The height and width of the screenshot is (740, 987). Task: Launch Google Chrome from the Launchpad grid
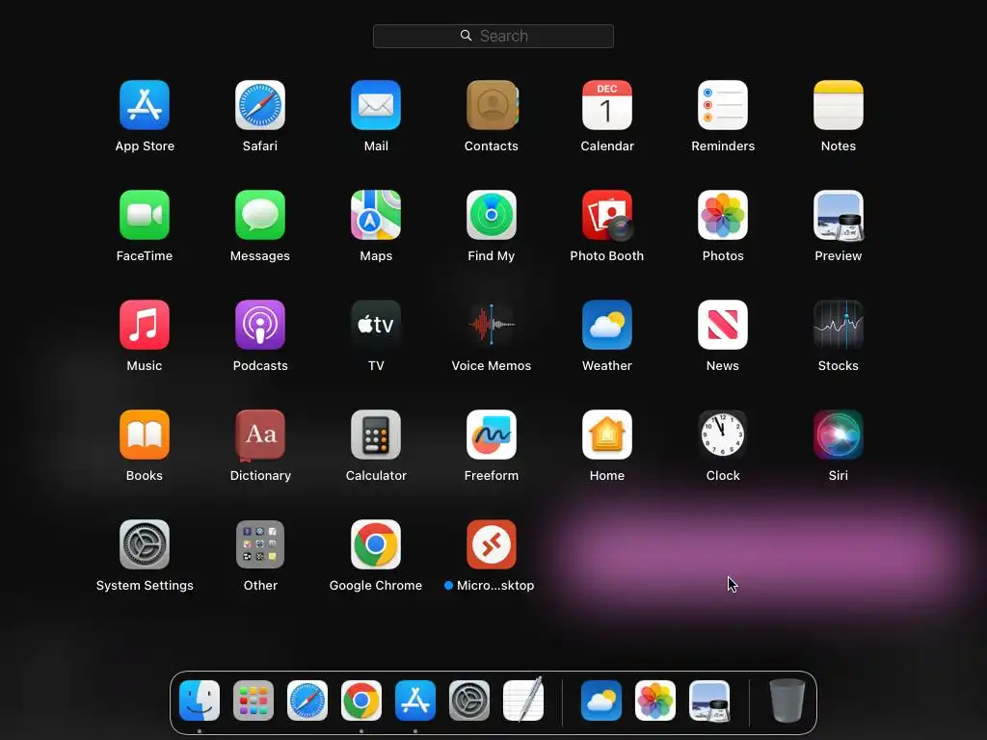click(376, 544)
